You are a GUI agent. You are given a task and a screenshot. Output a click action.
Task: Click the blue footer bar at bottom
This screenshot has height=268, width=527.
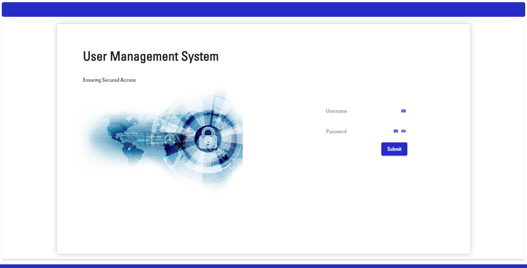263,266
